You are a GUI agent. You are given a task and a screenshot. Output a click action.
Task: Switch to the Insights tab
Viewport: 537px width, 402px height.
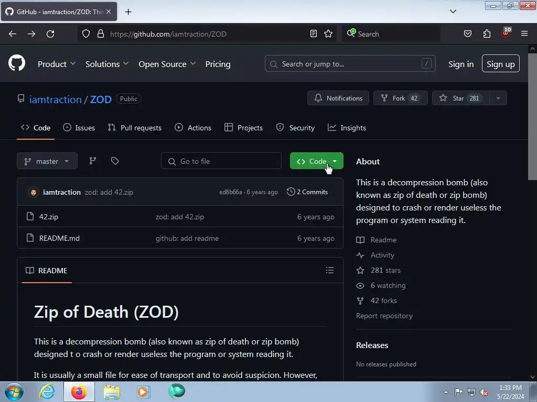347,128
